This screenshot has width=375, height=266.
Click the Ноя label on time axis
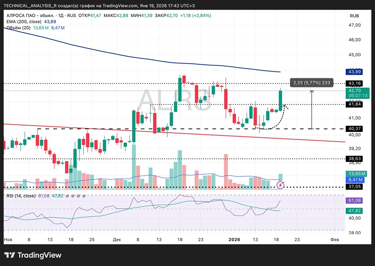point(8,239)
